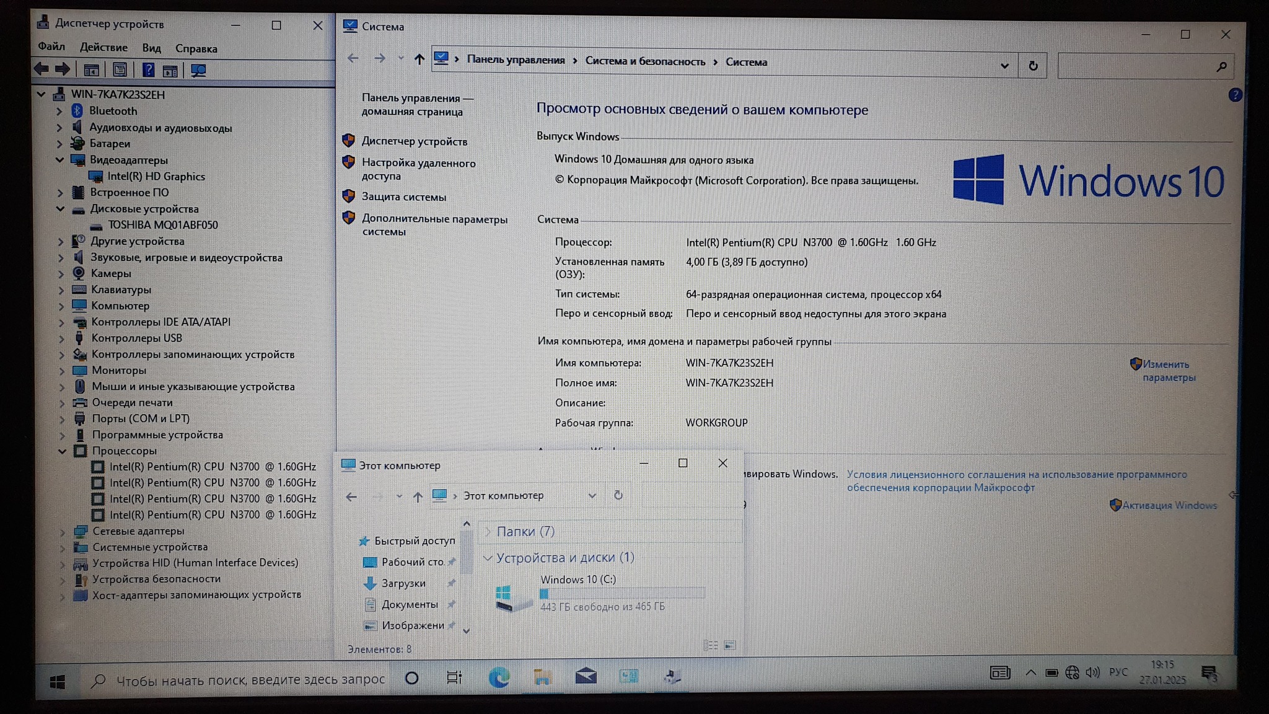Screen dimensions: 1269x714
Task: Collapse the Процессоры tree node
Action: [x=62, y=451]
